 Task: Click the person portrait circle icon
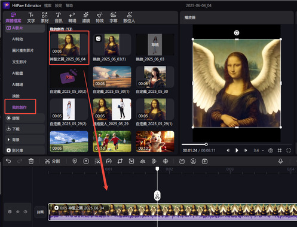[x=193, y=161]
